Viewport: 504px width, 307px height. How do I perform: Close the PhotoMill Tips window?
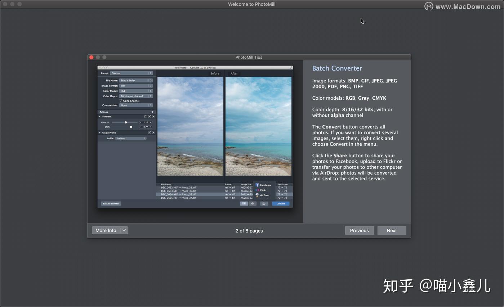point(92,57)
